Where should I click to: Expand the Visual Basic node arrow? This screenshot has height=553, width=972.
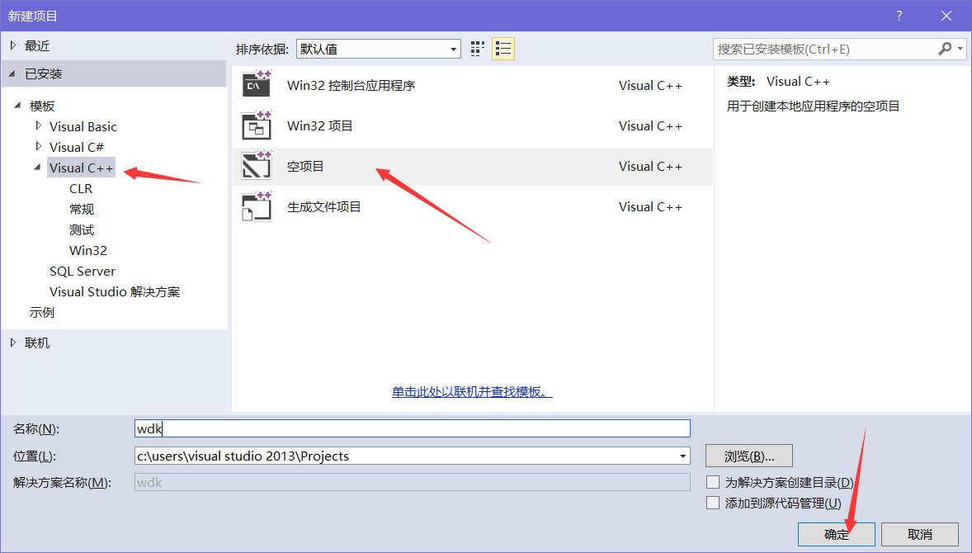click(39, 125)
